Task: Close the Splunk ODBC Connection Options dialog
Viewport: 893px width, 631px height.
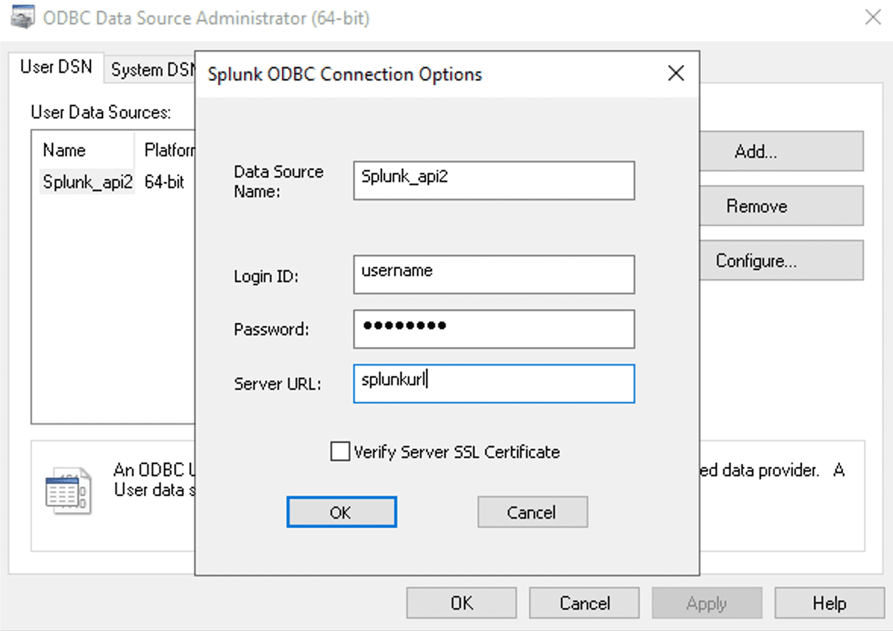Action: [x=675, y=74]
